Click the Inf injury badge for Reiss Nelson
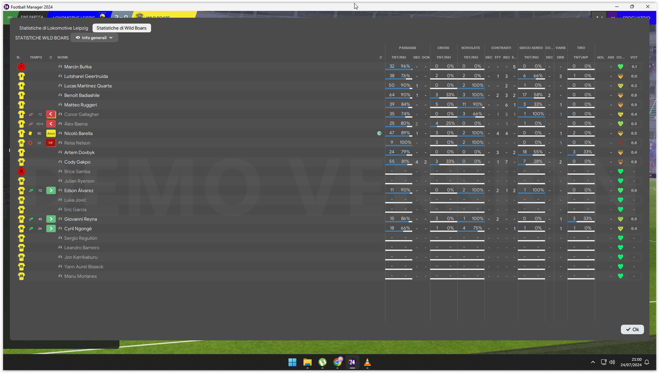Screen dimensions: 659x373 [x=51, y=143]
